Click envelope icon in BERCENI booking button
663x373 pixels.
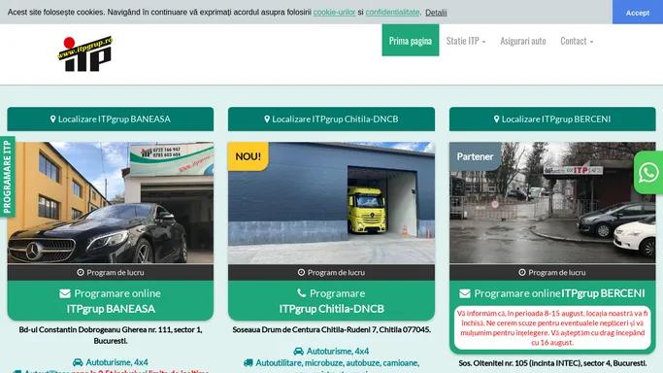(x=465, y=293)
